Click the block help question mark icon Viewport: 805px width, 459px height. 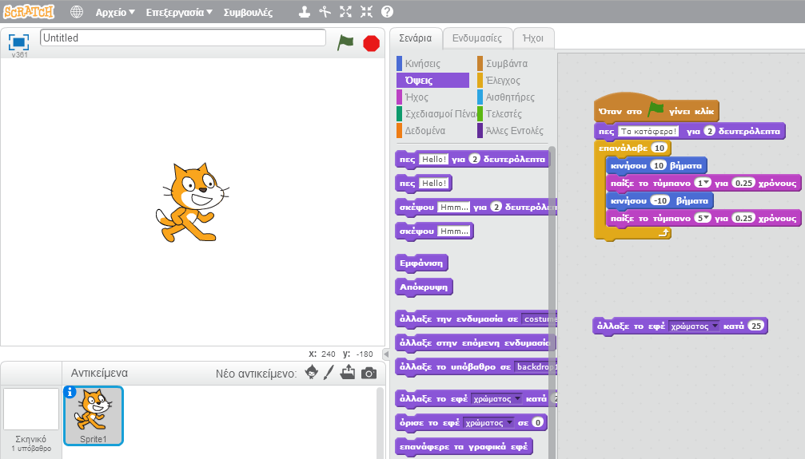387,11
